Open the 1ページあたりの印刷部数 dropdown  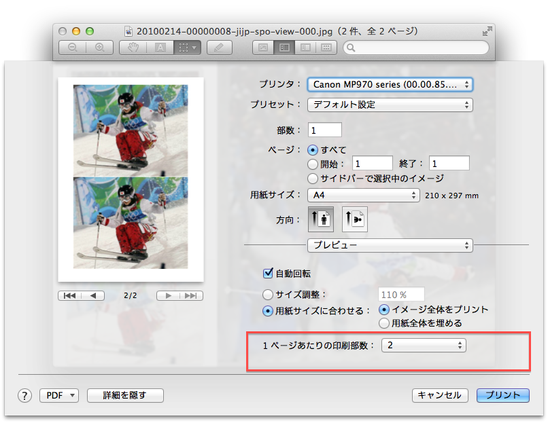tap(424, 345)
